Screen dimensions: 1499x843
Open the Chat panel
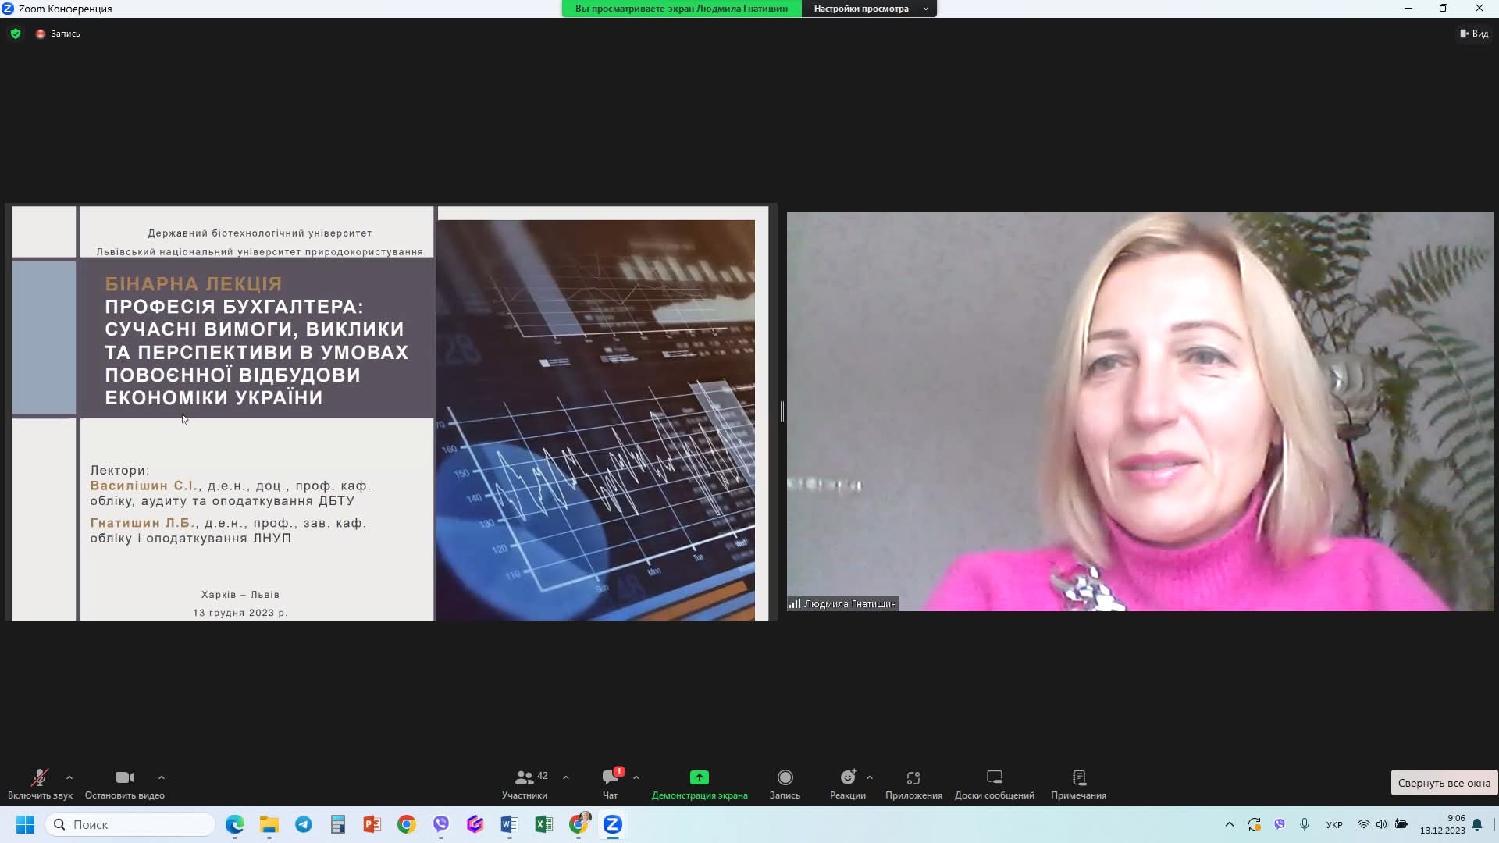click(x=610, y=777)
